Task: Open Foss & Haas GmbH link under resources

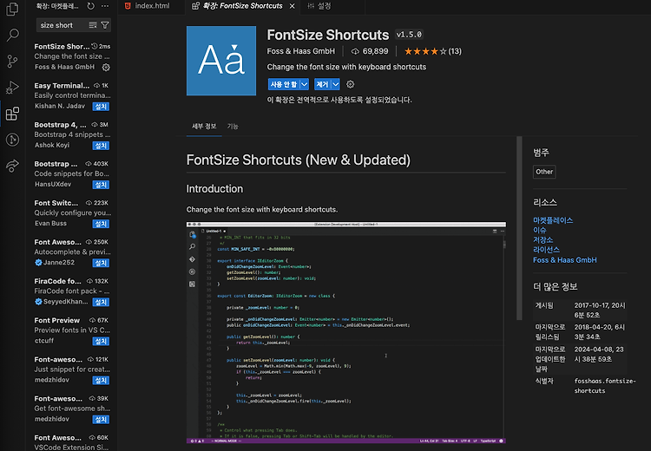Action: tap(565, 259)
